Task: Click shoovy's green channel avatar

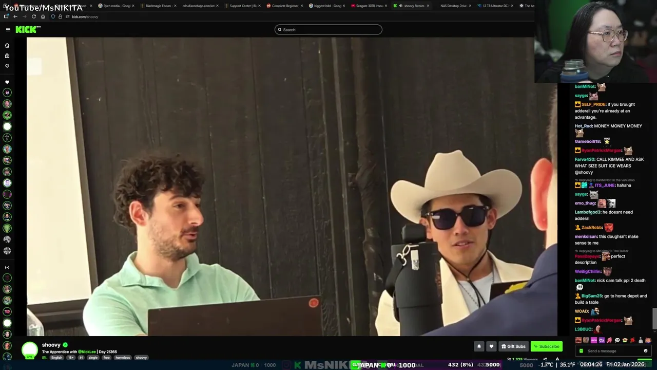Action: coord(30,350)
